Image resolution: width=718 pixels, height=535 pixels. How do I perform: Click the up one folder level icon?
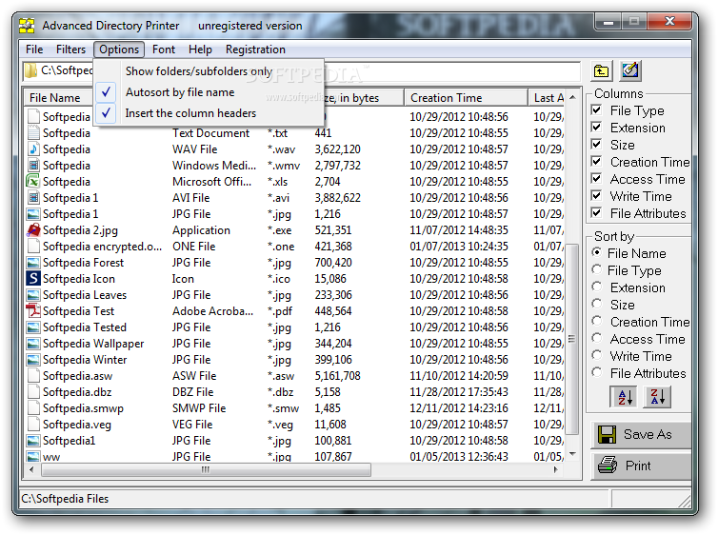[x=601, y=71]
